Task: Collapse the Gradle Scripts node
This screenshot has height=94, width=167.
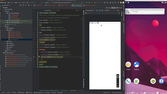Action: pos(2,53)
